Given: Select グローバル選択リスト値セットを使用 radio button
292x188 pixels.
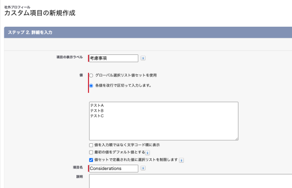Looking at the screenshot, I should (x=91, y=75).
